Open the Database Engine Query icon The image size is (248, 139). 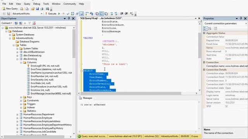click(22, 8)
